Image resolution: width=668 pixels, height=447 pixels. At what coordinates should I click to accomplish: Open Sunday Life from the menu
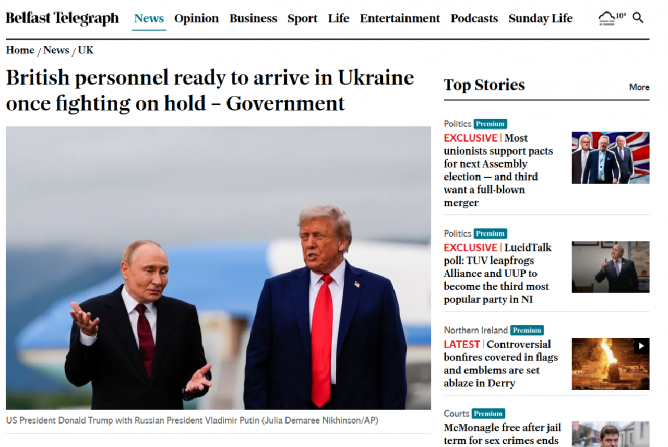[x=541, y=18]
